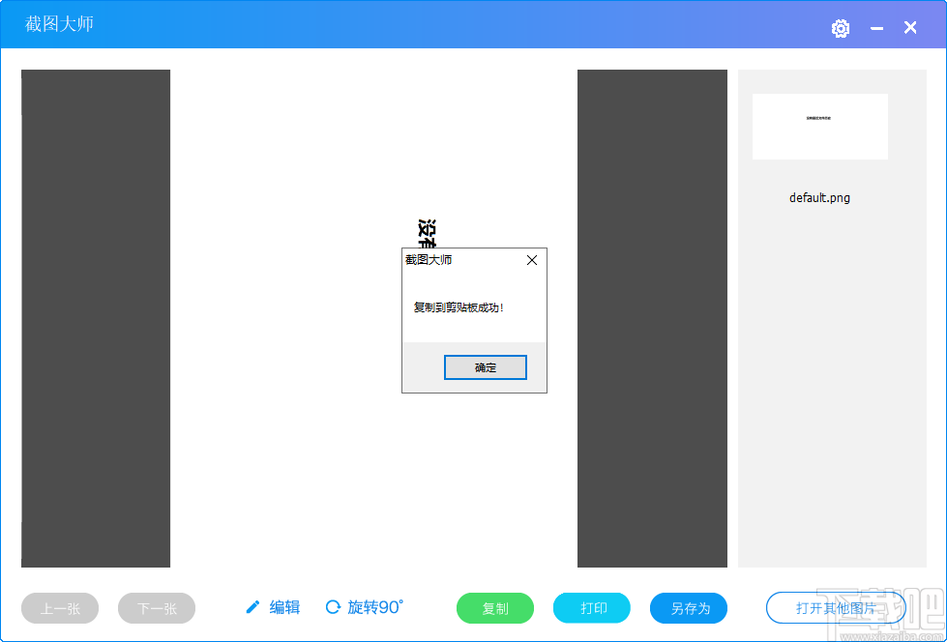
Task: Click the right dark image strip
Action: point(652,319)
